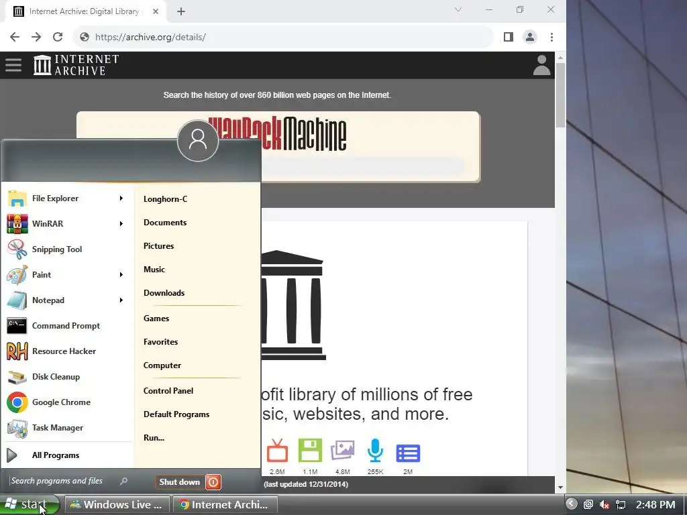Click Chrome's forward arrow
The width and height of the screenshot is (687, 515).
[x=36, y=37]
